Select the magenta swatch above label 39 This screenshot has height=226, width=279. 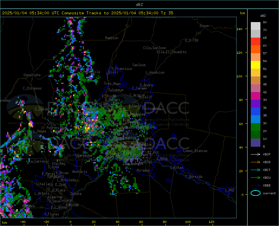point(255,96)
